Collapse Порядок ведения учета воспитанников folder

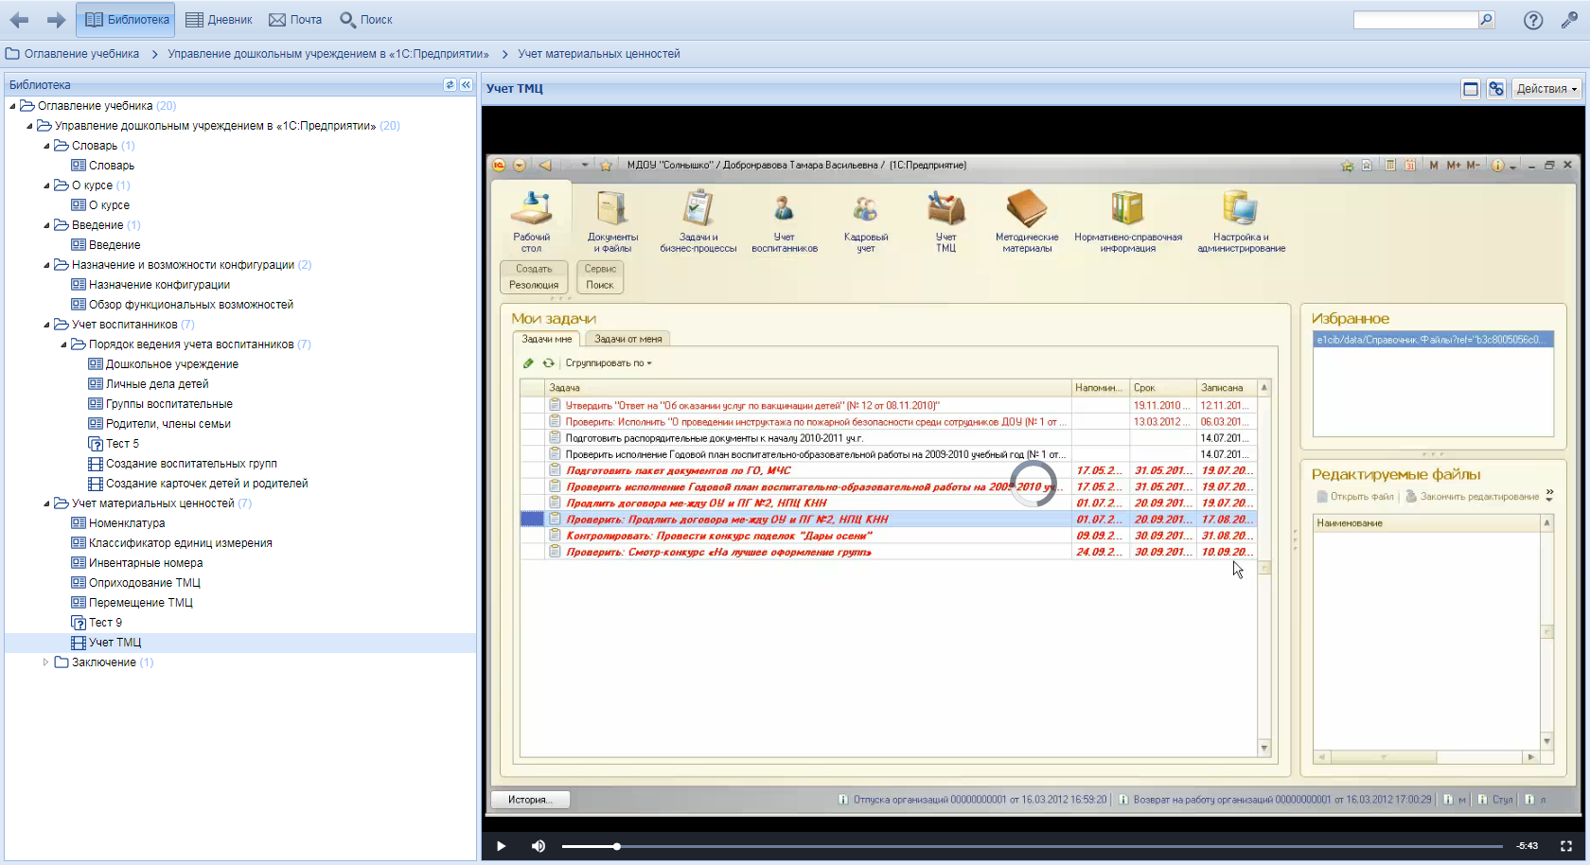(x=63, y=344)
